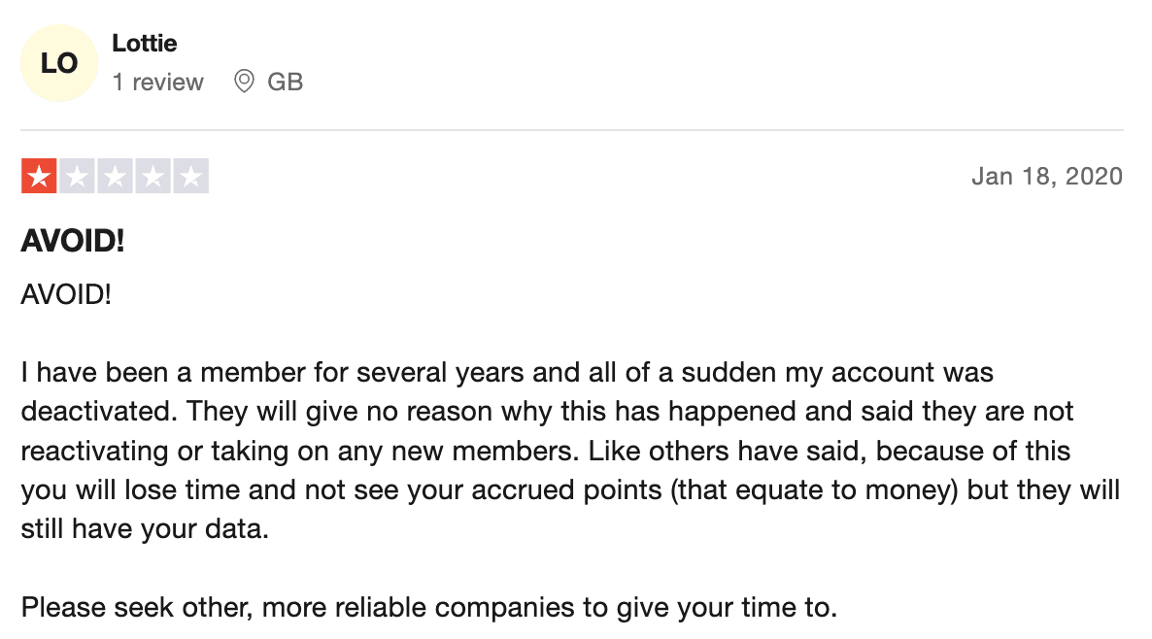Click the words 'still have your data.'
This screenshot has width=1152, height=639.
pyautogui.click(x=145, y=529)
